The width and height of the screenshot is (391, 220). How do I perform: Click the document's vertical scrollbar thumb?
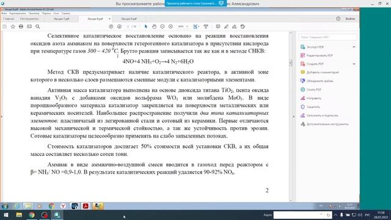[291, 63]
